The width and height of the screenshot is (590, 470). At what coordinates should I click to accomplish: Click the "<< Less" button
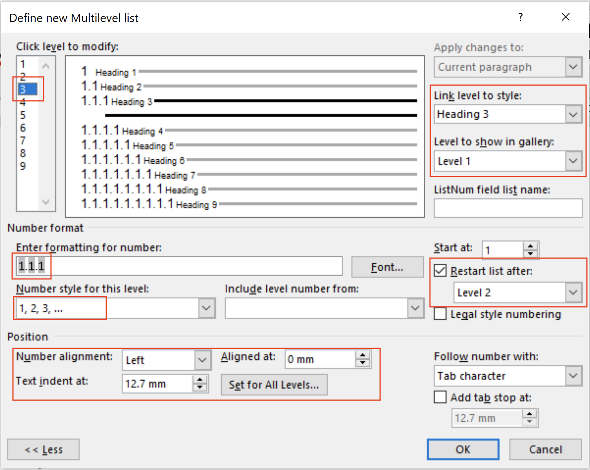[x=43, y=449]
